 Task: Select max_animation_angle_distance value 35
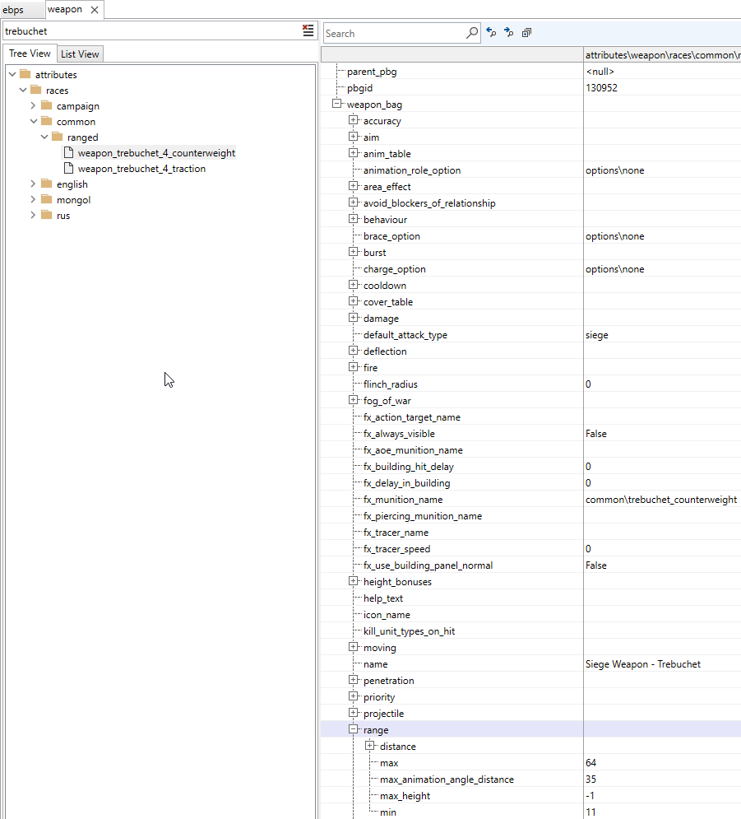click(x=590, y=779)
